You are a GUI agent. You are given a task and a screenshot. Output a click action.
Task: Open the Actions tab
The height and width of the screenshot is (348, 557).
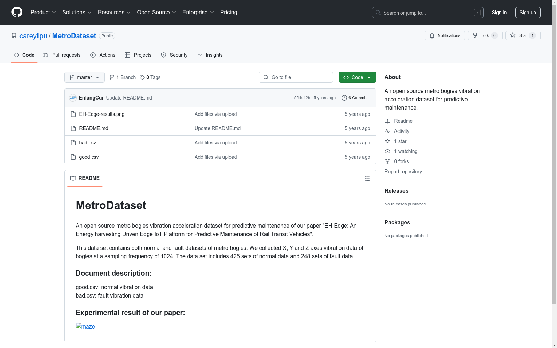103,55
